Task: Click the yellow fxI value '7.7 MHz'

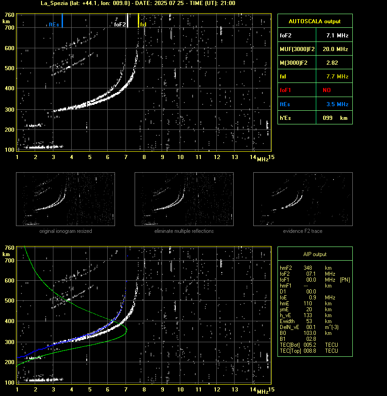Action: 337,77
